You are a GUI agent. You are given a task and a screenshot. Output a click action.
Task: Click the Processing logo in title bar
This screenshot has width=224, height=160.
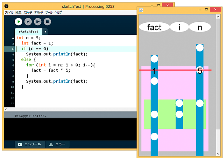[7, 6]
